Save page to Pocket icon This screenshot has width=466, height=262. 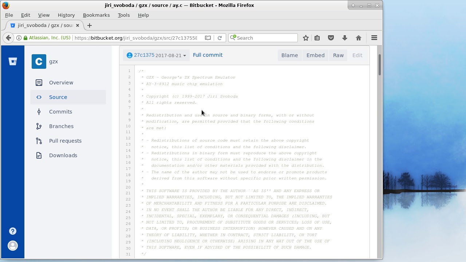coord(331,38)
